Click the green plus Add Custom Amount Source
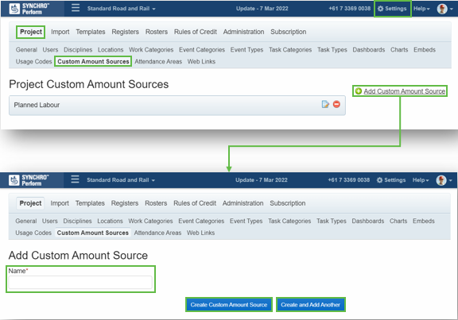458x320 pixels. 359,91
